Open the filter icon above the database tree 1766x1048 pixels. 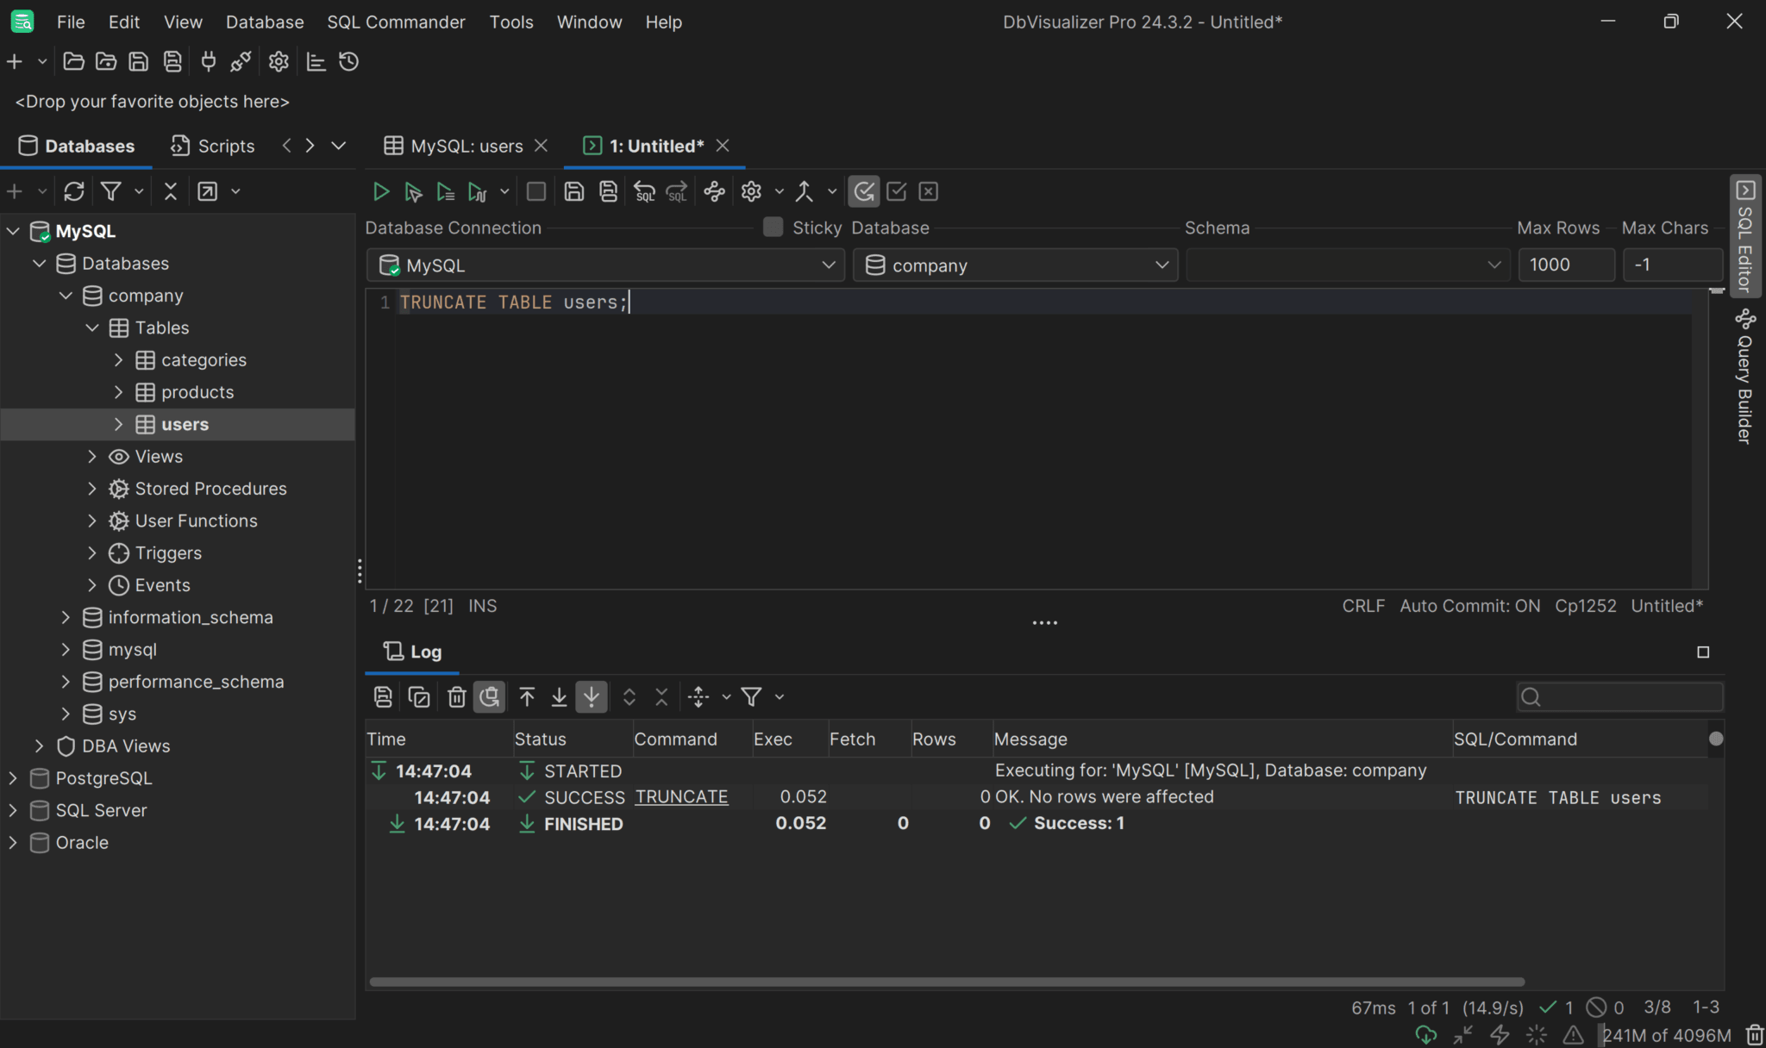click(x=112, y=191)
